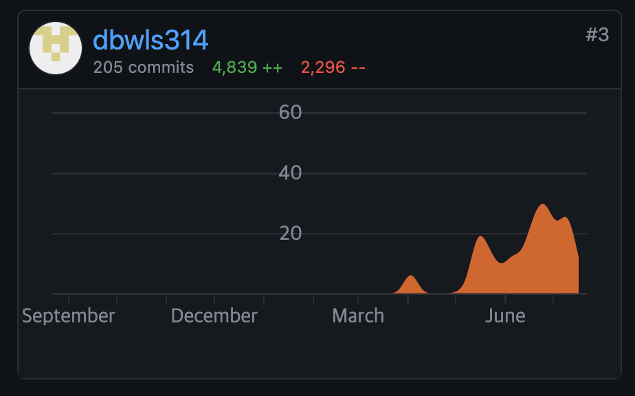
Task: Click the red deletions indicator
Action: 333,67
